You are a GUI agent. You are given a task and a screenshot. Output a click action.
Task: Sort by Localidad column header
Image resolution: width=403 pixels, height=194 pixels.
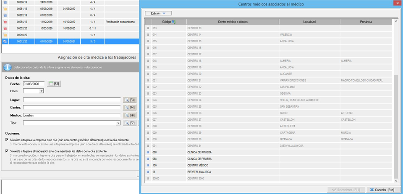pos(309,22)
